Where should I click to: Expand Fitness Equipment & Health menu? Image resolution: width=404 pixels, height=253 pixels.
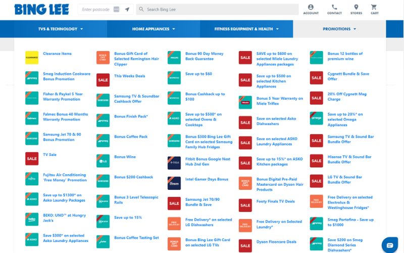click(x=246, y=29)
